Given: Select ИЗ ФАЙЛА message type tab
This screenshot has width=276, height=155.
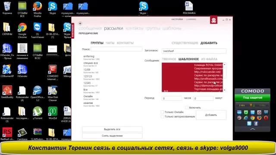Looking at the screenshot, I should [209, 59].
